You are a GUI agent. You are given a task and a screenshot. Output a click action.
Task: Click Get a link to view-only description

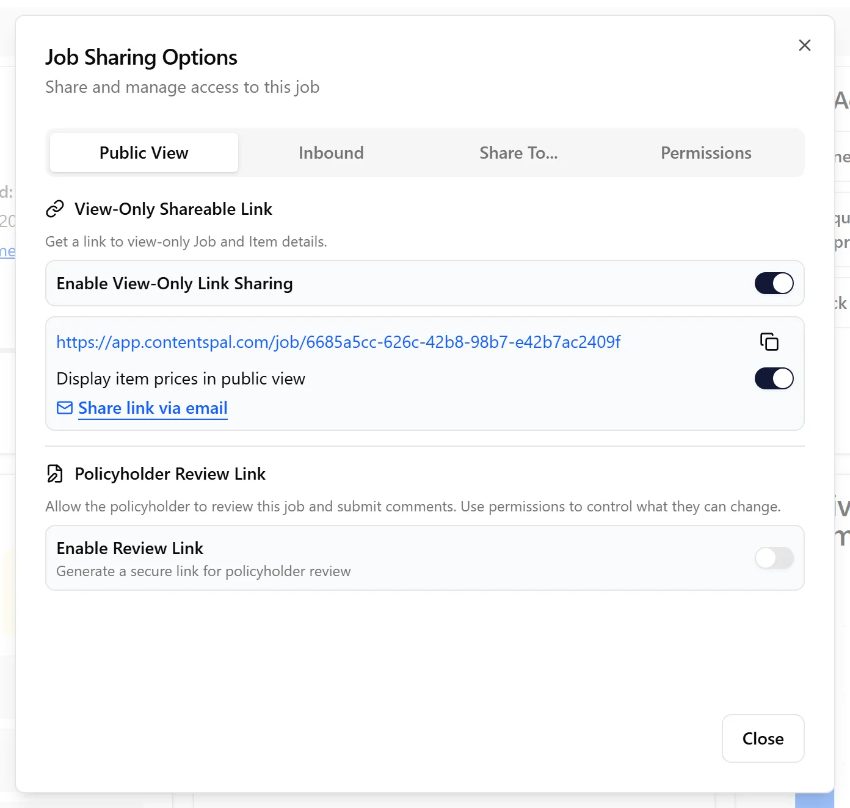click(186, 242)
